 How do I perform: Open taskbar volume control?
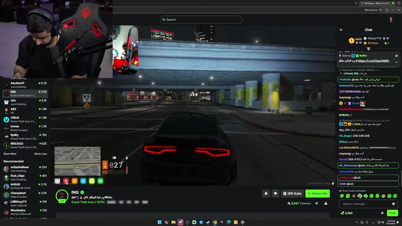tap(382, 222)
